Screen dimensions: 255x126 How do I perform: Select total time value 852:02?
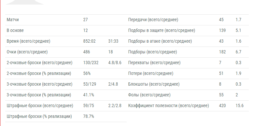tap(89, 41)
